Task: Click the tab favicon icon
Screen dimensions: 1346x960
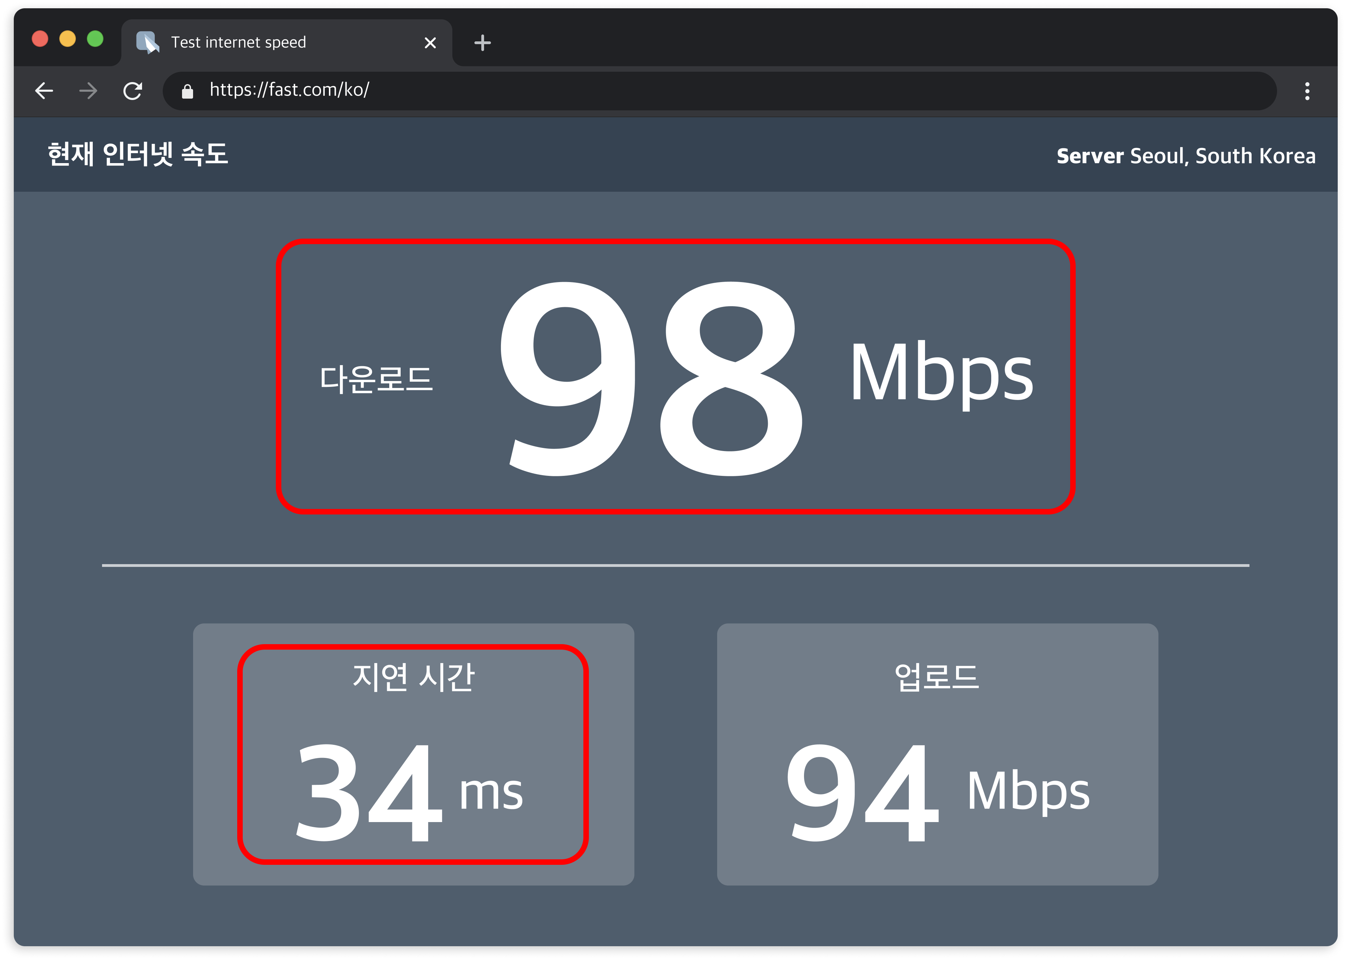Action: pos(147,42)
